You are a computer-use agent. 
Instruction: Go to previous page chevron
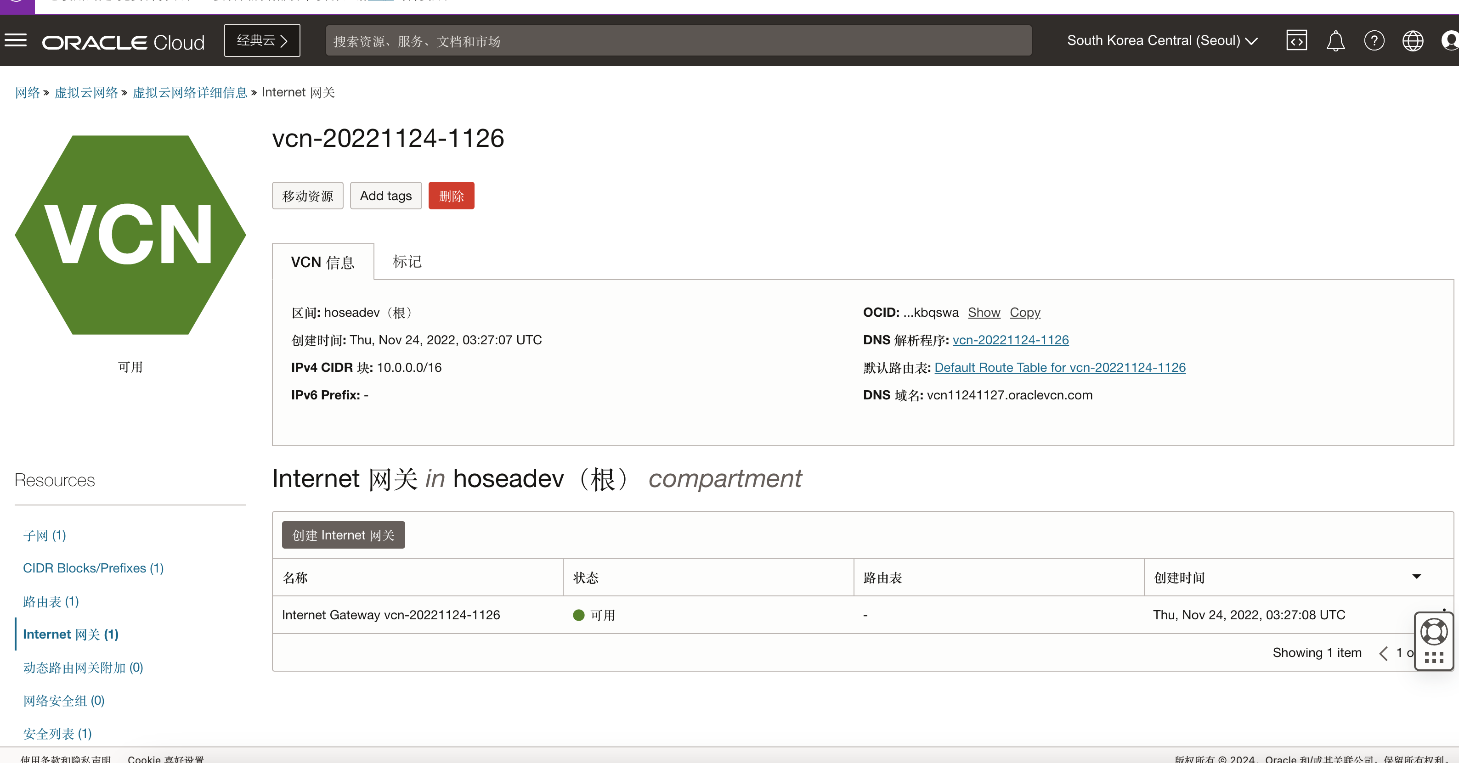coord(1383,653)
